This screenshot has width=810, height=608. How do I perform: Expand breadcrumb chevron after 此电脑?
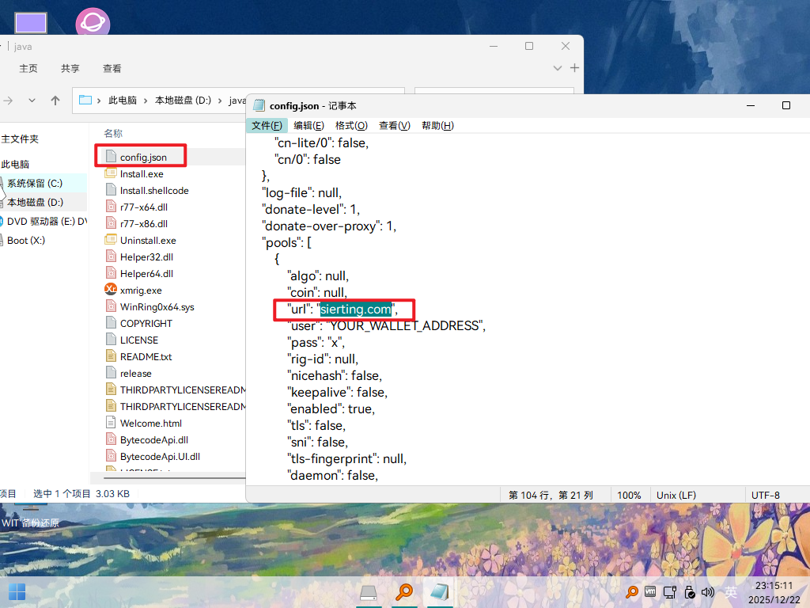tap(146, 101)
